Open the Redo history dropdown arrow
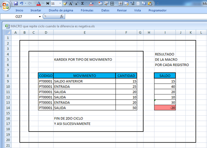The image size is (207, 148). tap(34, 3)
